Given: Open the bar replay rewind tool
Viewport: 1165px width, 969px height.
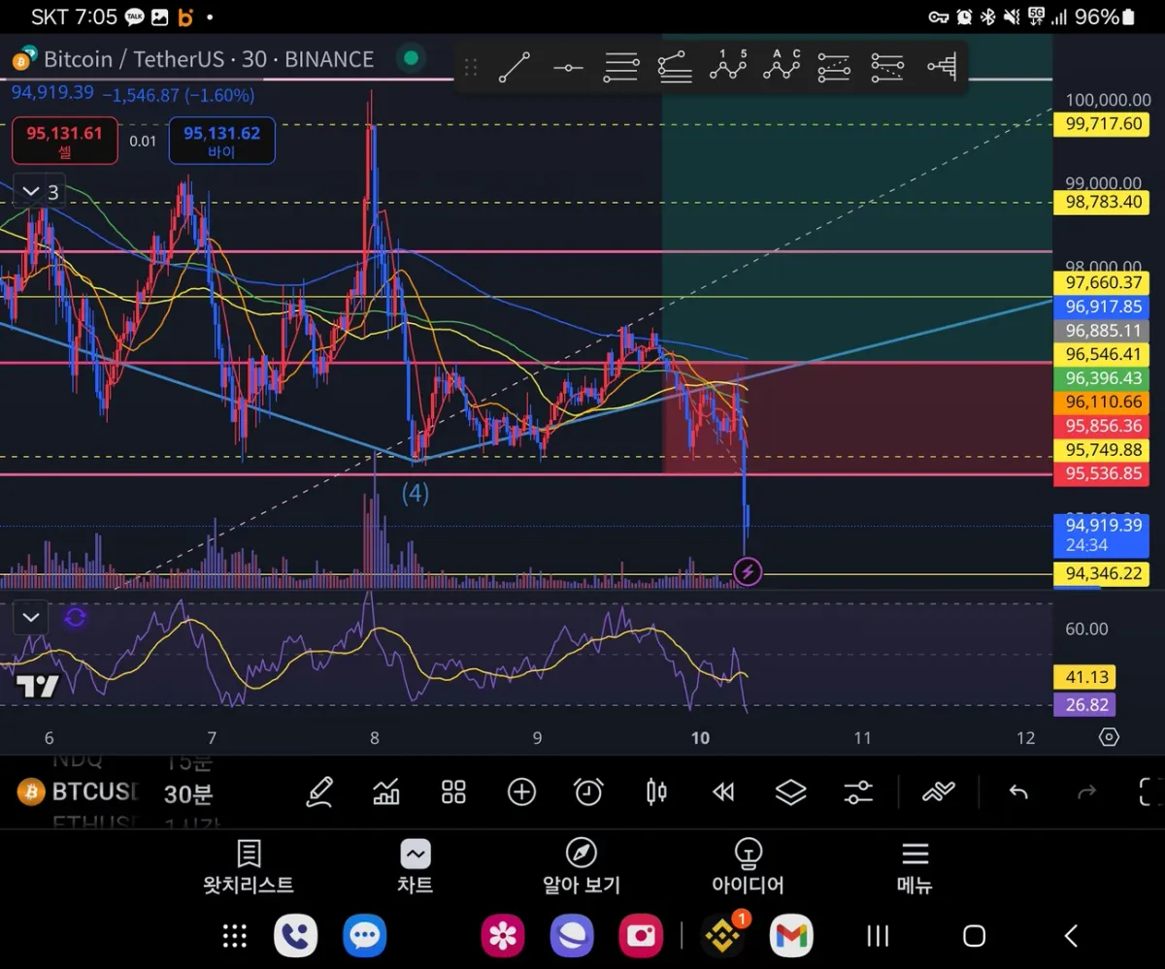Looking at the screenshot, I should 723,792.
